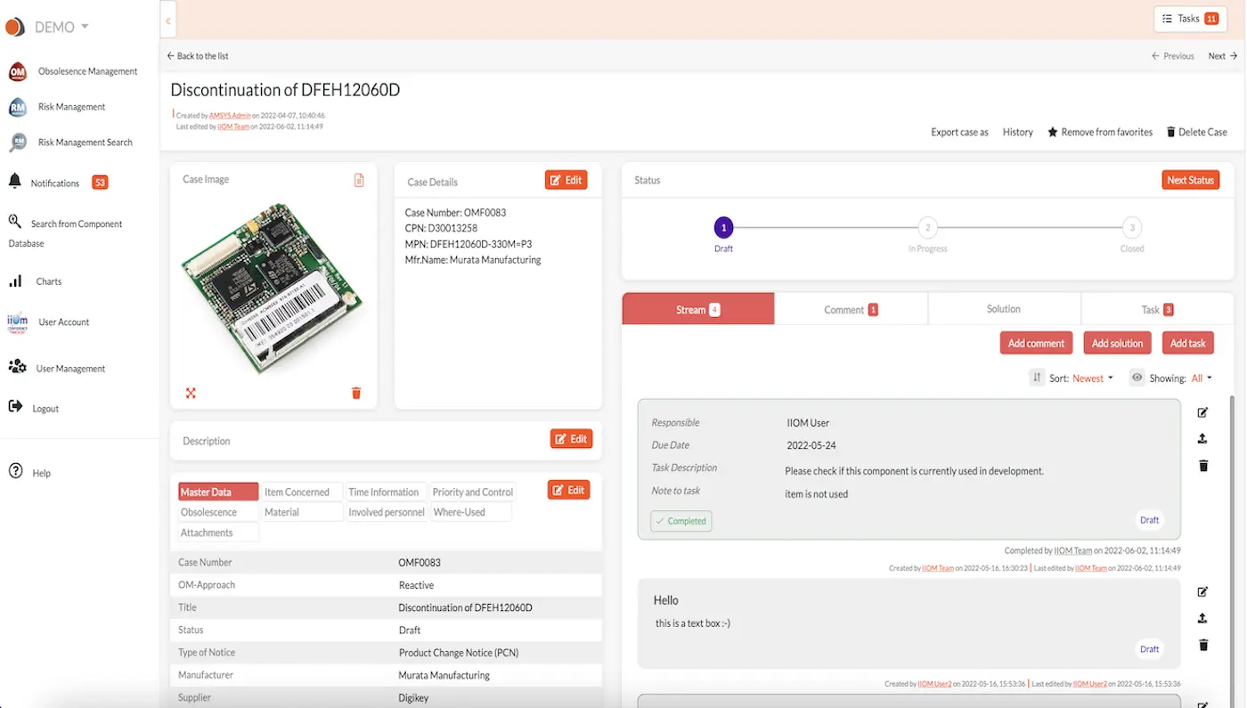Click the Next Status button

click(x=1190, y=180)
